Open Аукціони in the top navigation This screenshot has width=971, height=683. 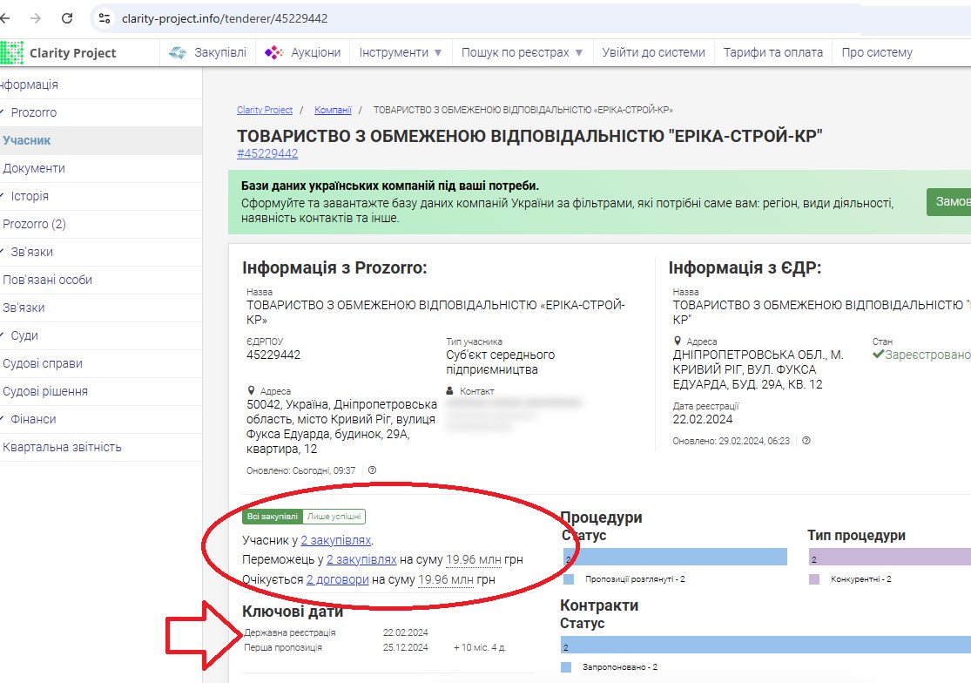[302, 52]
